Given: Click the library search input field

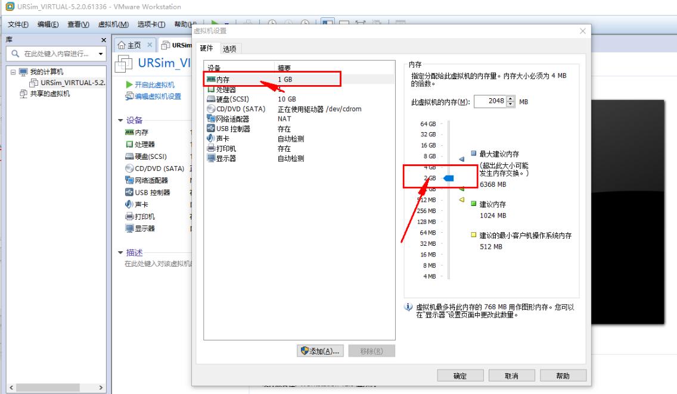Looking at the screenshot, I should click(56, 54).
